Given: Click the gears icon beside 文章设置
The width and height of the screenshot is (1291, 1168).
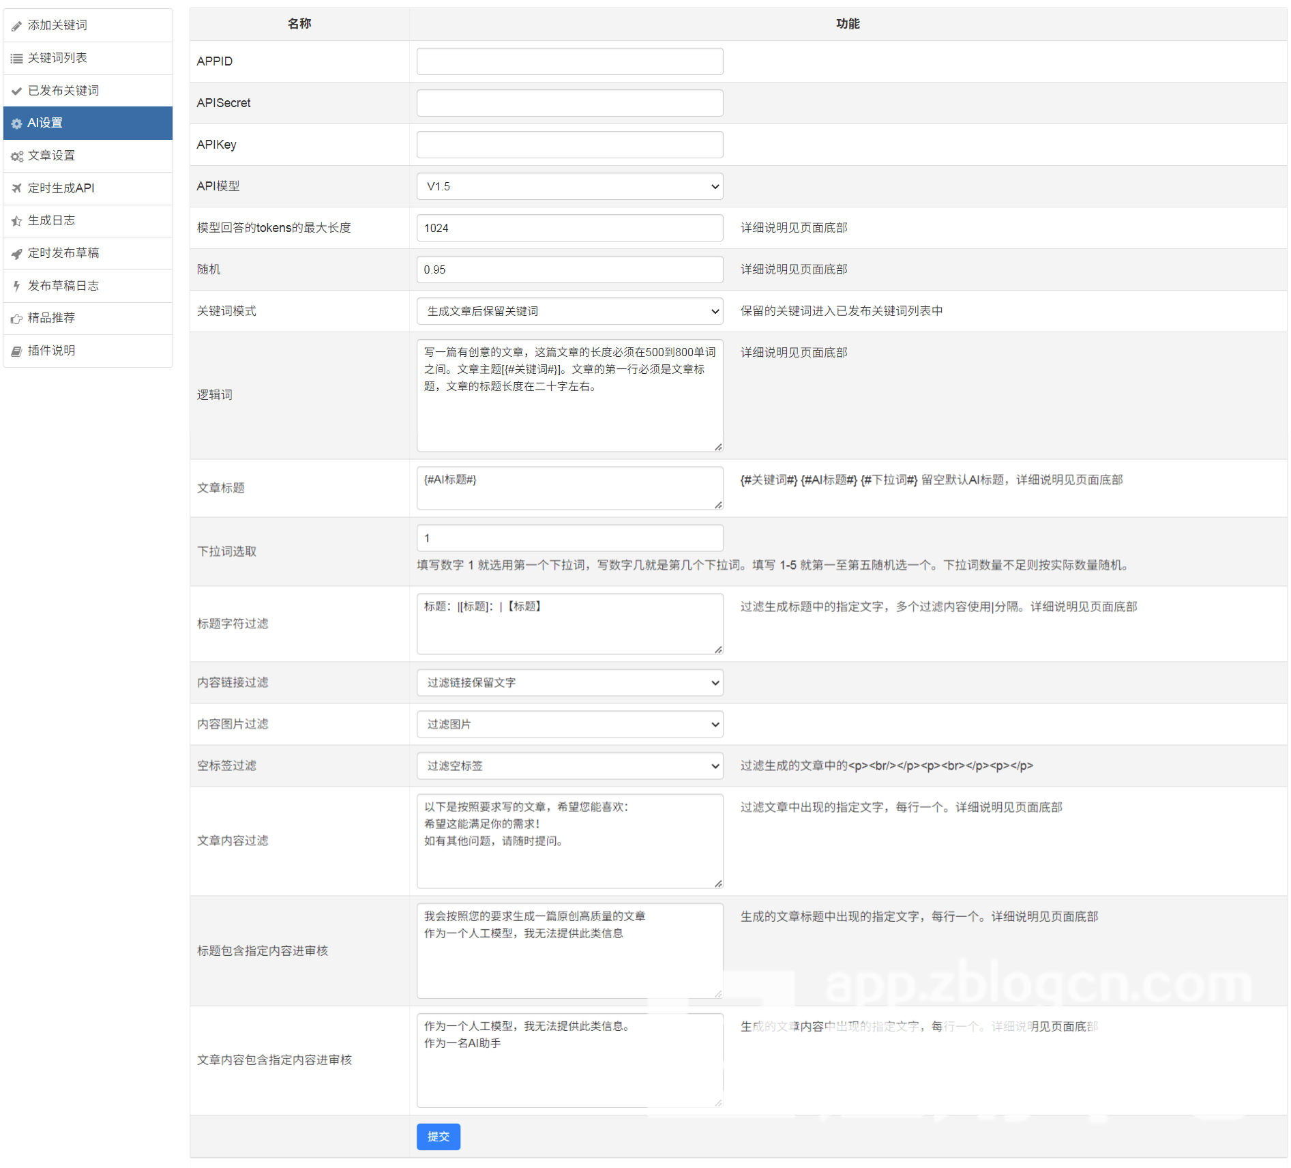Looking at the screenshot, I should point(16,156).
